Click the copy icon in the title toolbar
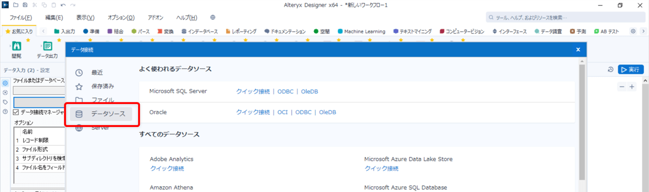The height and width of the screenshot is (192, 649). point(44,5)
